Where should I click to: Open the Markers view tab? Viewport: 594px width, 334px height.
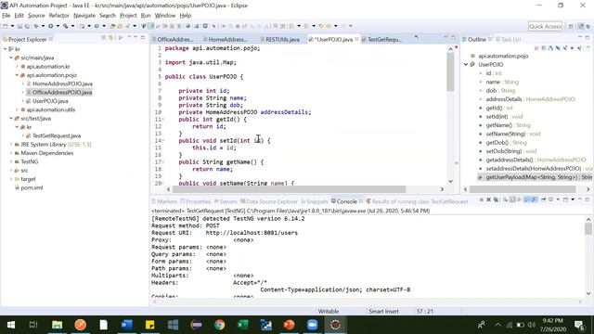[164, 201]
